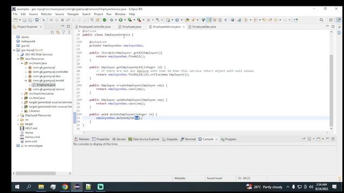Image resolution: width=344 pixels, height=193 pixels.
Task: Open the New file toolbar icon
Action: pyautogui.click(x=16, y=20)
